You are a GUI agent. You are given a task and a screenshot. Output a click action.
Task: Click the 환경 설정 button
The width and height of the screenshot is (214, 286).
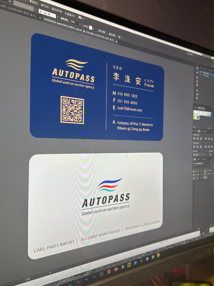pyautogui.click(x=112, y=35)
